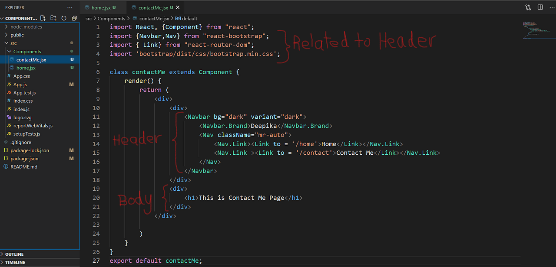
Task: Open the home.jsx editor tab
Action: [102, 7]
